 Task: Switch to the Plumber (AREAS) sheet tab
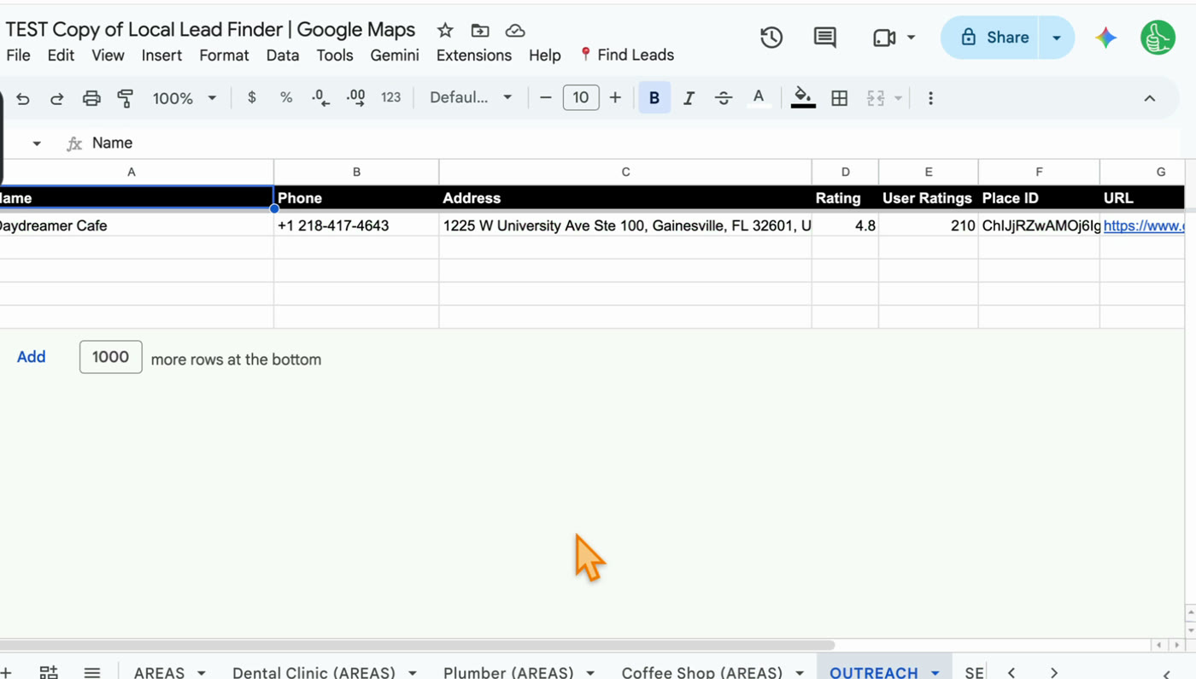pyautogui.click(x=508, y=672)
